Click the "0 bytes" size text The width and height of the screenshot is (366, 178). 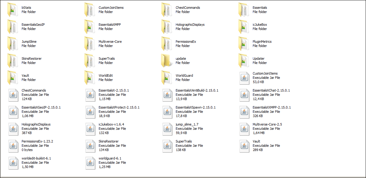pyautogui.click(x=27, y=150)
